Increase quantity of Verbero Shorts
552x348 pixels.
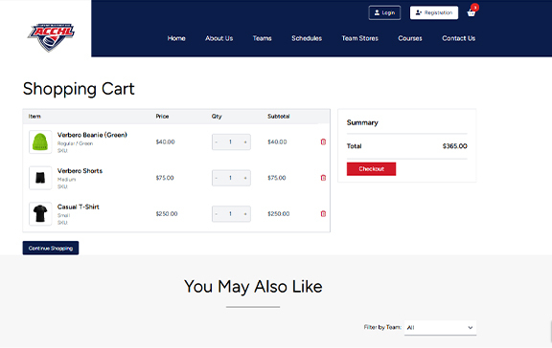click(x=245, y=178)
